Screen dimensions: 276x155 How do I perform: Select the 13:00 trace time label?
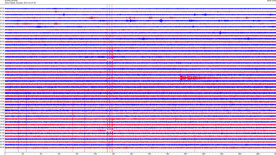[2, 87]
